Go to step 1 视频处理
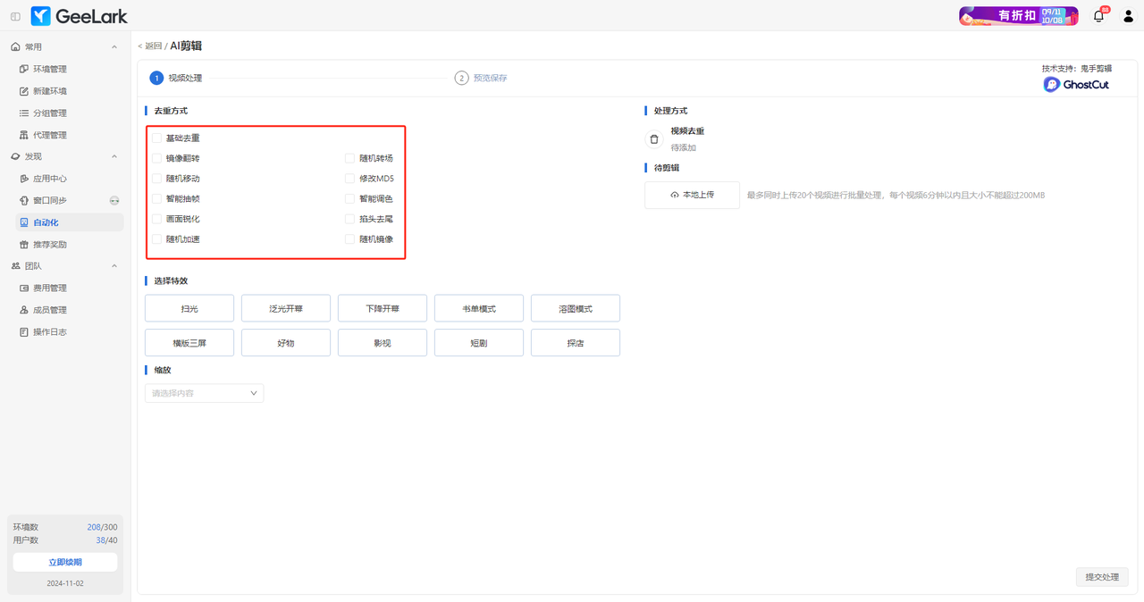The image size is (1144, 602). click(x=176, y=78)
